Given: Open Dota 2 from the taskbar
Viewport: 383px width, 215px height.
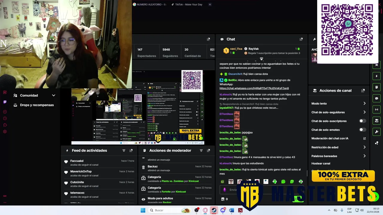Looking at the screenshot, I should coord(240,210).
